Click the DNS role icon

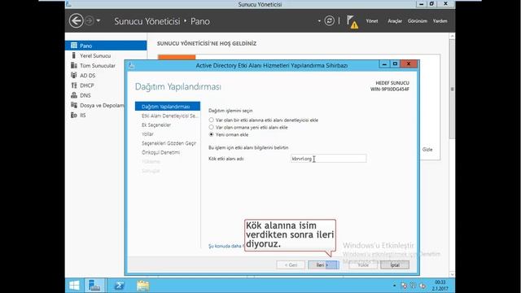click(x=74, y=95)
